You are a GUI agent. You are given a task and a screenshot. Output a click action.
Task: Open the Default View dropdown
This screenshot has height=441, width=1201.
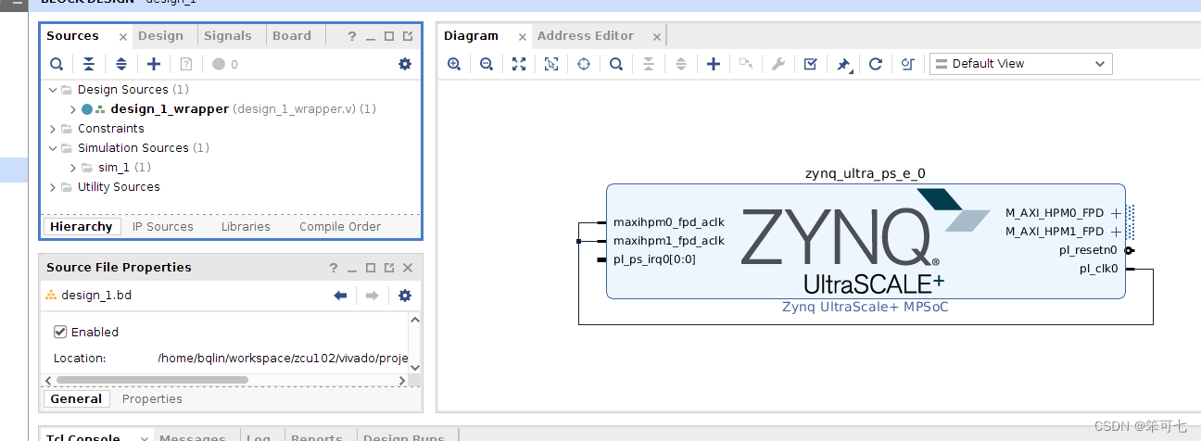1020,64
